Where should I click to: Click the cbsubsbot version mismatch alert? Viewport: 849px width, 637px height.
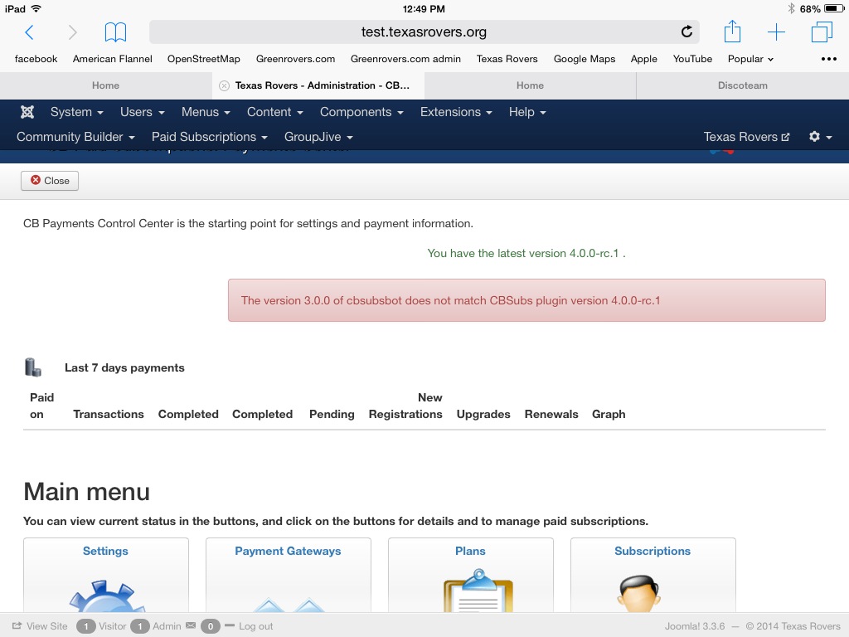[526, 300]
